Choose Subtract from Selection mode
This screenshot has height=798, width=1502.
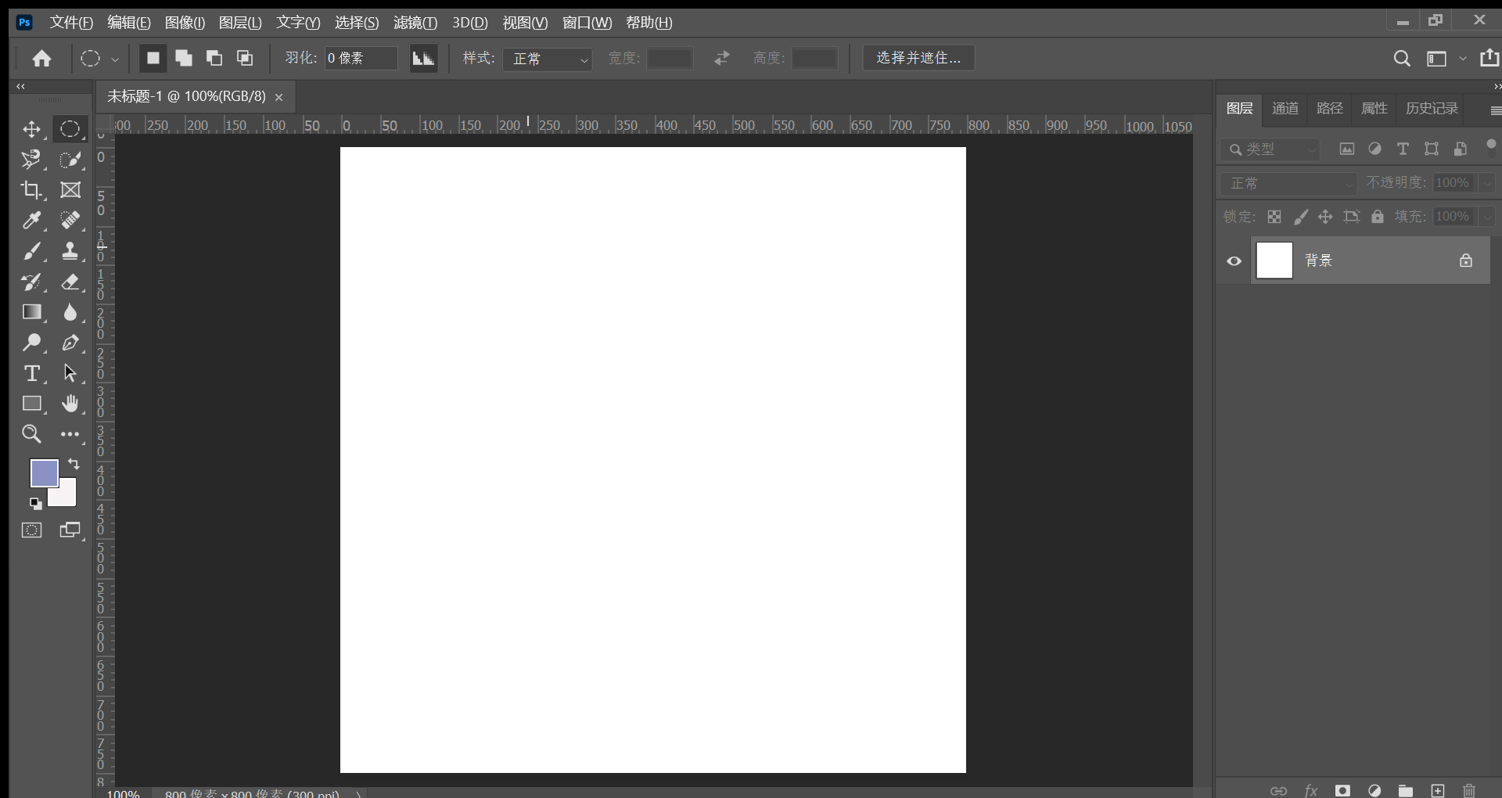214,58
